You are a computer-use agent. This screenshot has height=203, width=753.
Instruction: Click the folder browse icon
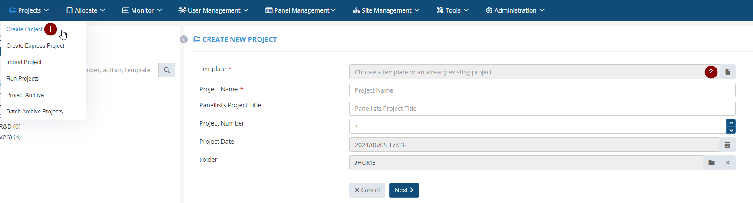point(711,163)
